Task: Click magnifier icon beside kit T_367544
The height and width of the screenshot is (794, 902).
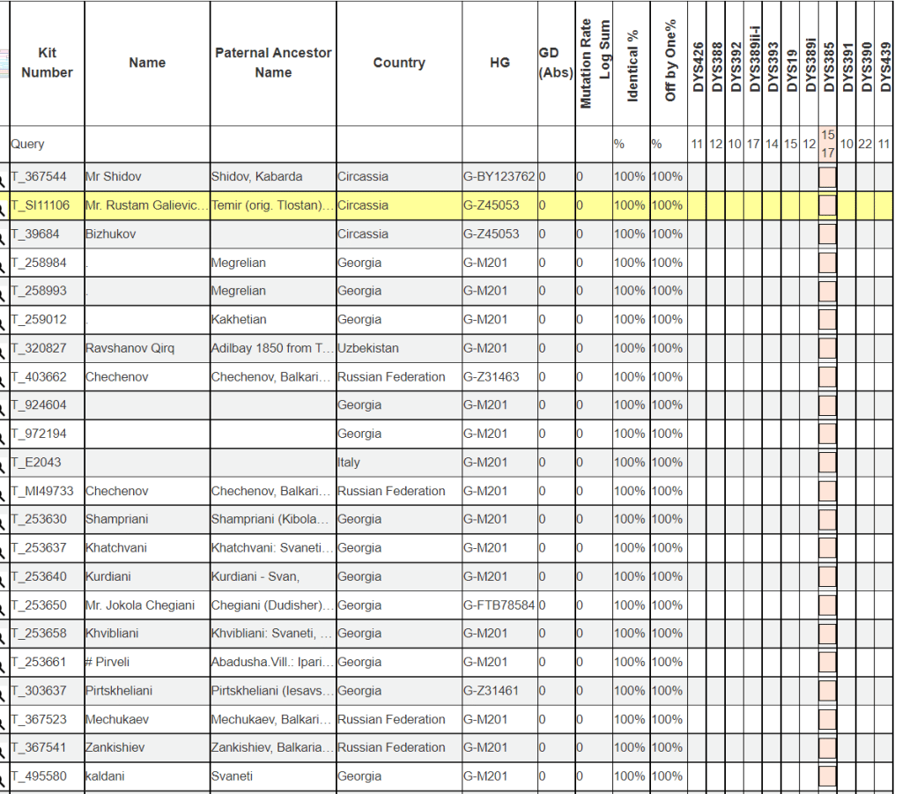Action: click(x=4, y=178)
